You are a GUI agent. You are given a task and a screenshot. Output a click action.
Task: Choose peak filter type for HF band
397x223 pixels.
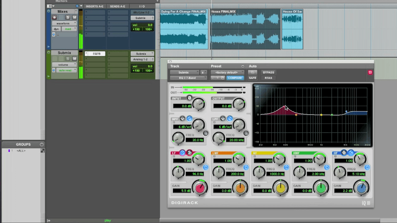pos(344,152)
